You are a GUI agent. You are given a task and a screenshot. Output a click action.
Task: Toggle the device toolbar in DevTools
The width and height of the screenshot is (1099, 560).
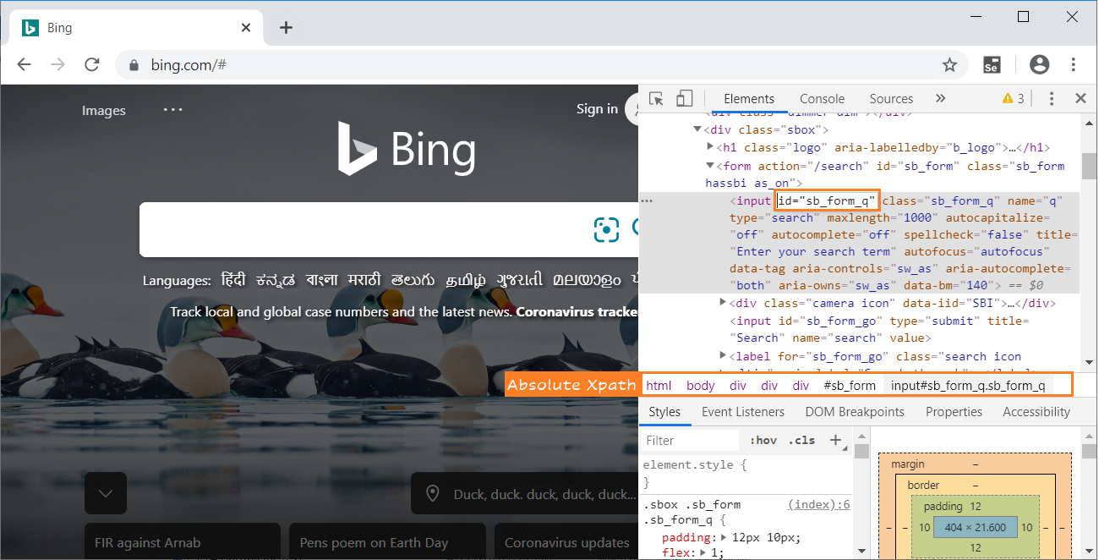[684, 99]
